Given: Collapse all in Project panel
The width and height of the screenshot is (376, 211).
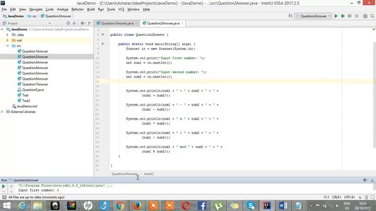Looking at the screenshot, I should [x=75, y=23].
